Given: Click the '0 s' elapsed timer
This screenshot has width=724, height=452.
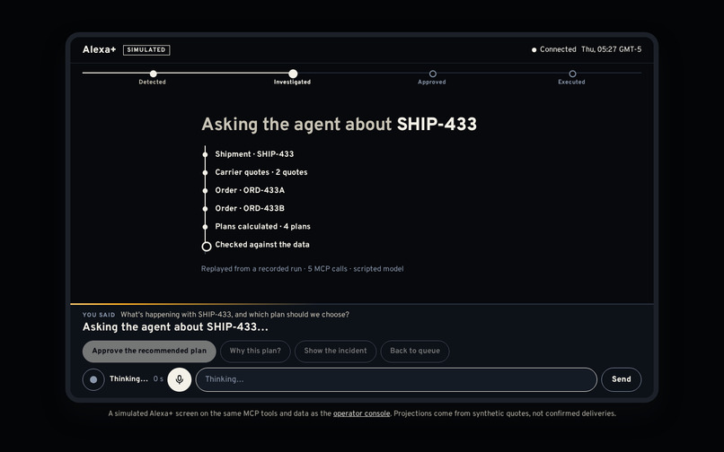Looking at the screenshot, I should point(158,379).
